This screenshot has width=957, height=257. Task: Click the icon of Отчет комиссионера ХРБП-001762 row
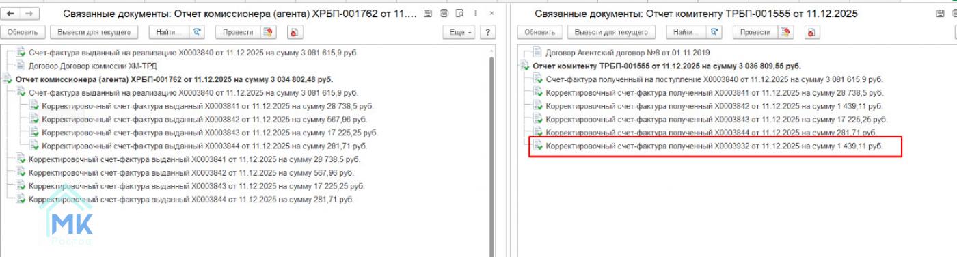8,79
